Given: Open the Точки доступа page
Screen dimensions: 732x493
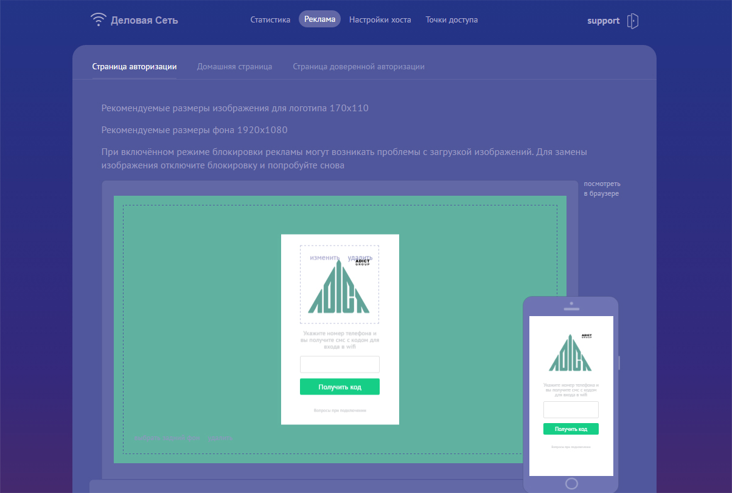Looking at the screenshot, I should (x=451, y=19).
